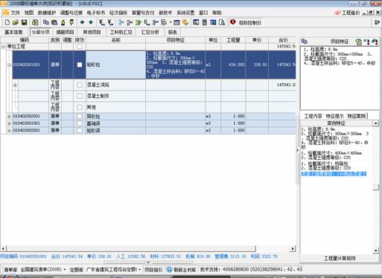Collapse the 单位工程 root node
The height and width of the screenshot is (278, 382).
pyautogui.click(x=3, y=47)
